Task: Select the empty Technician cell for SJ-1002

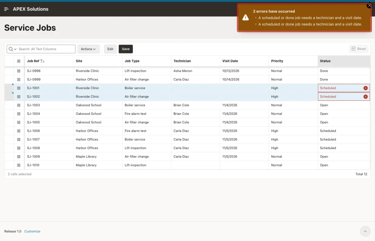Action: (196, 97)
